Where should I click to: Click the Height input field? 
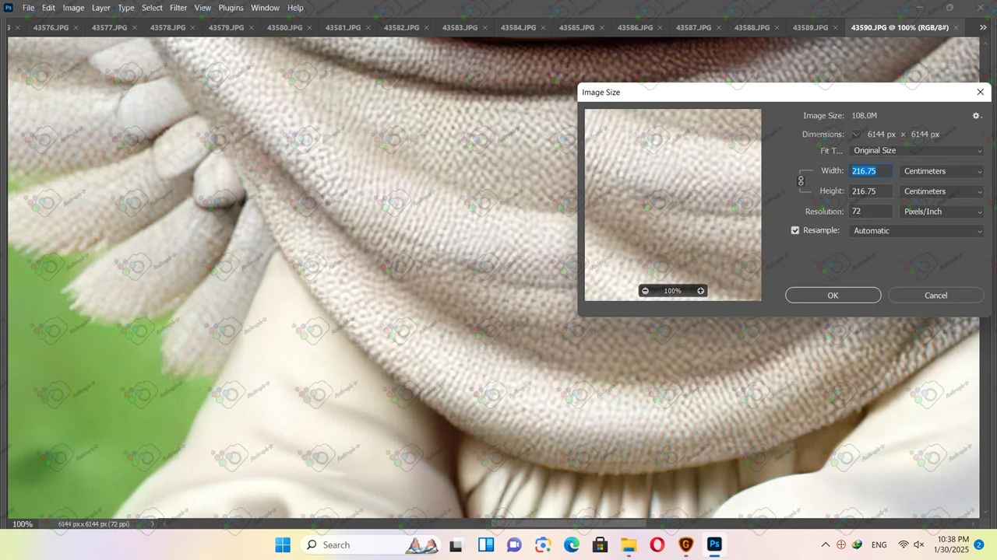870,191
